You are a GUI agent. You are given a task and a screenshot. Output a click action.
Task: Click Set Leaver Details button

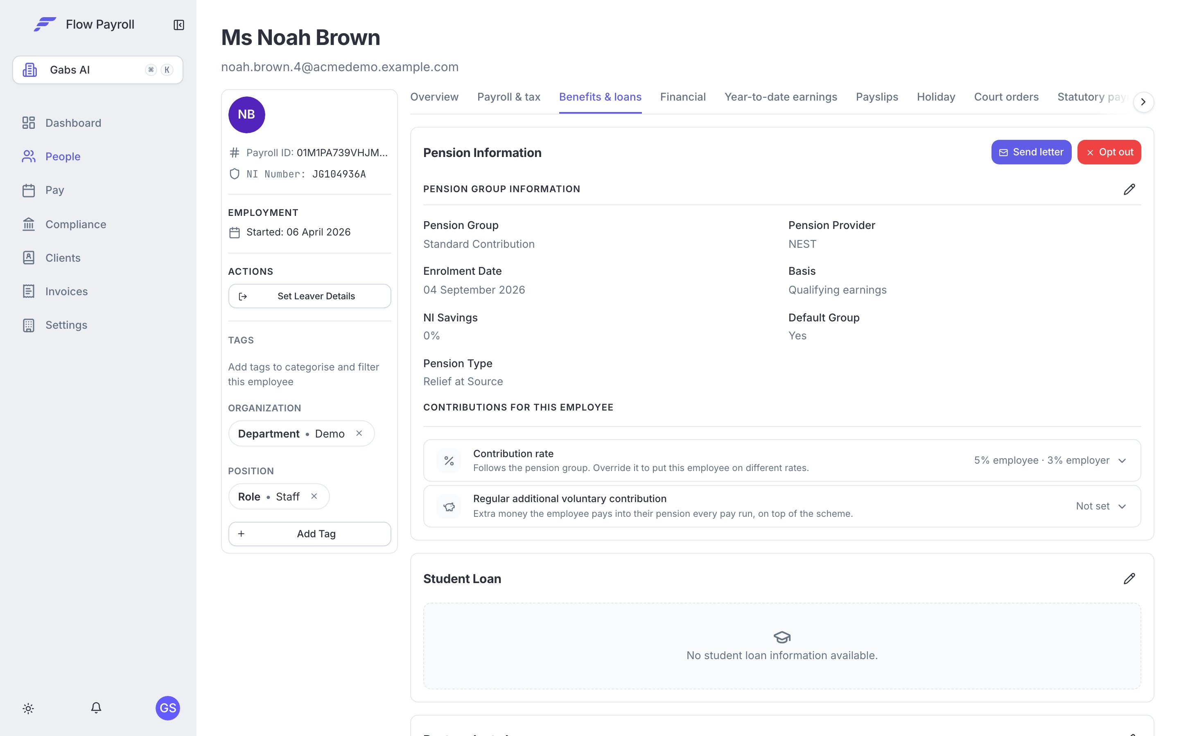[309, 296]
